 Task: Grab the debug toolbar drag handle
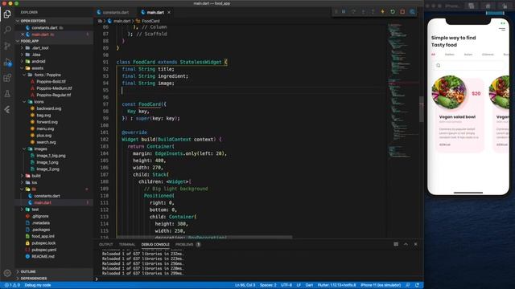coord(336,12)
